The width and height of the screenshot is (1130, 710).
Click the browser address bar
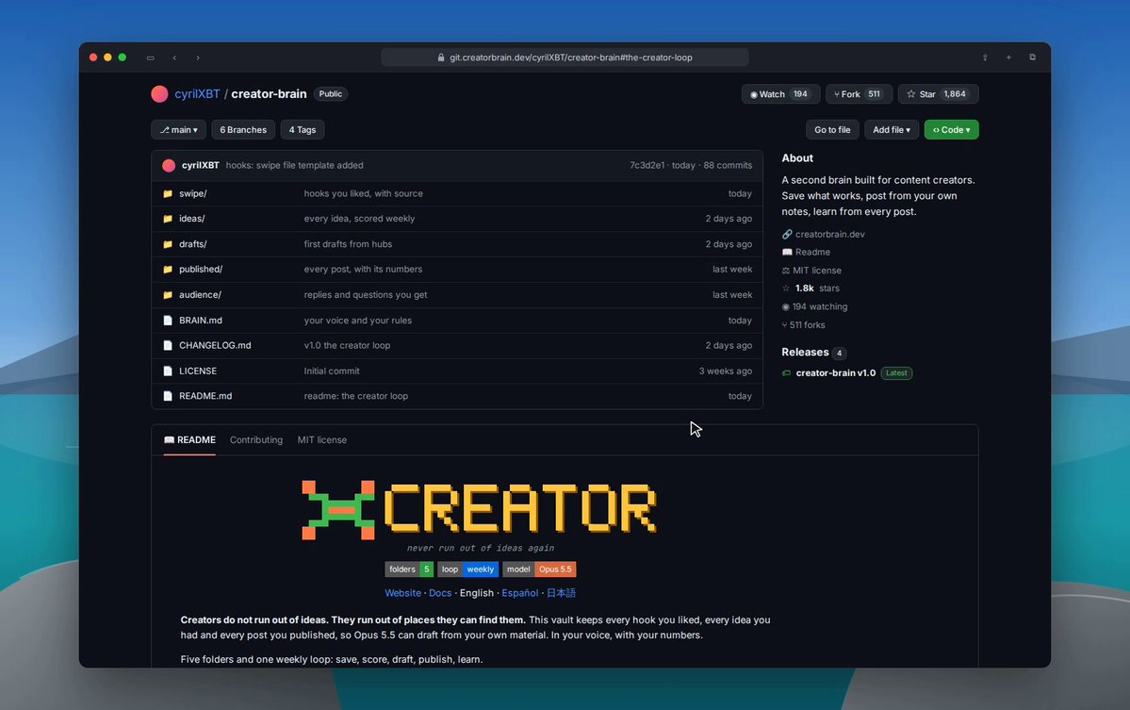click(565, 58)
